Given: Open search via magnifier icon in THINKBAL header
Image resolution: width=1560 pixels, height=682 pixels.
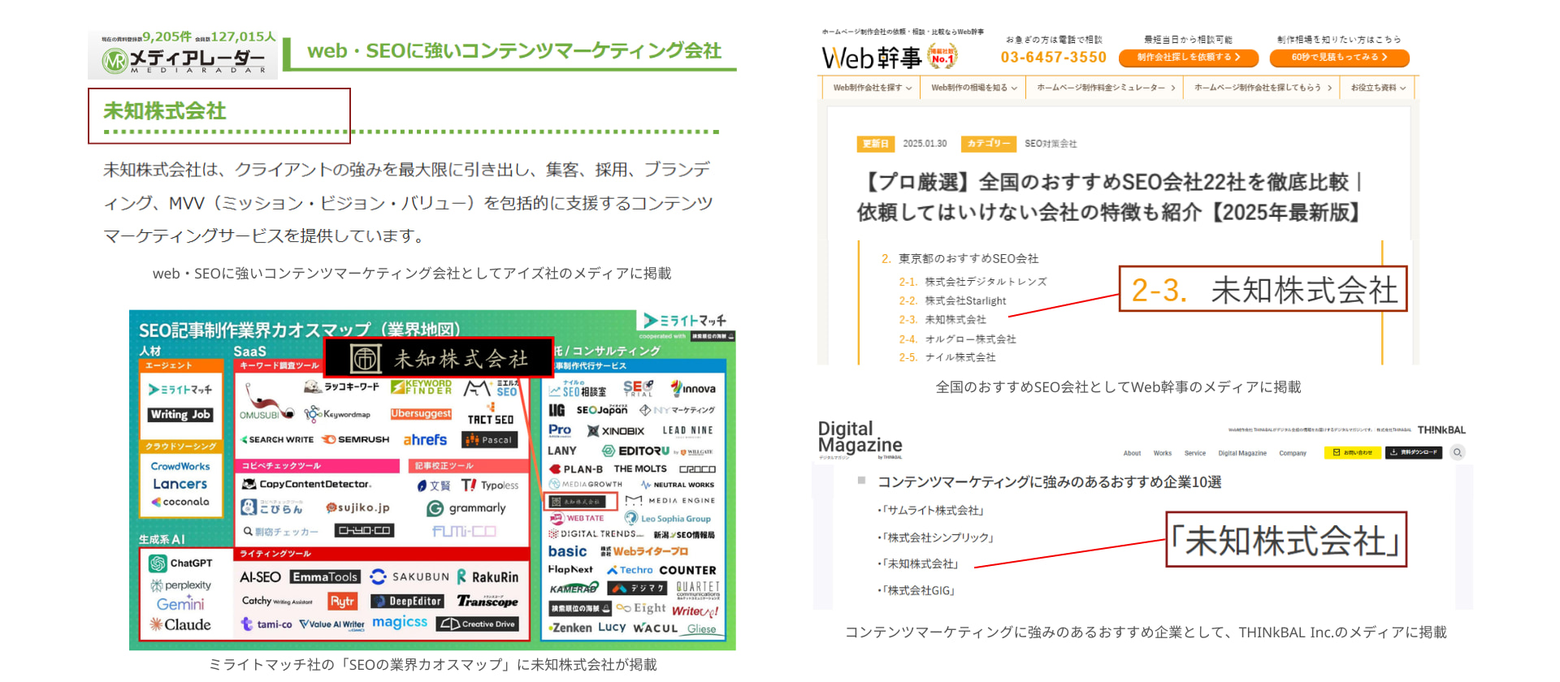Looking at the screenshot, I should (1458, 453).
